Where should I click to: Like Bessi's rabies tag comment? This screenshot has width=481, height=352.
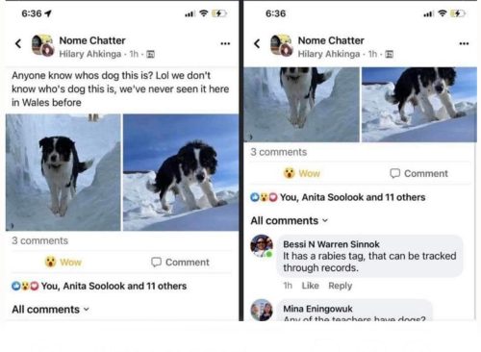tap(310, 286)
